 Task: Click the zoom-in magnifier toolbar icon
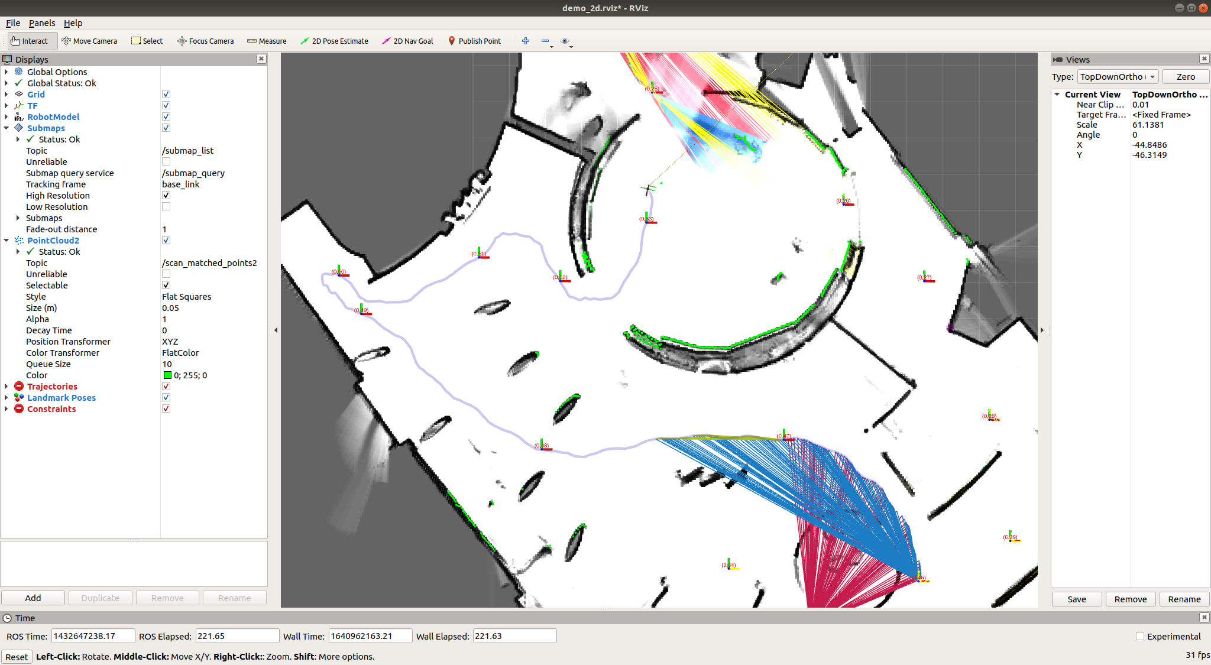point(525,41)
